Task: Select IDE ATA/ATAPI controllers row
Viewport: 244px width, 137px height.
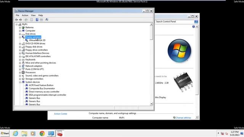Action: 38,56
